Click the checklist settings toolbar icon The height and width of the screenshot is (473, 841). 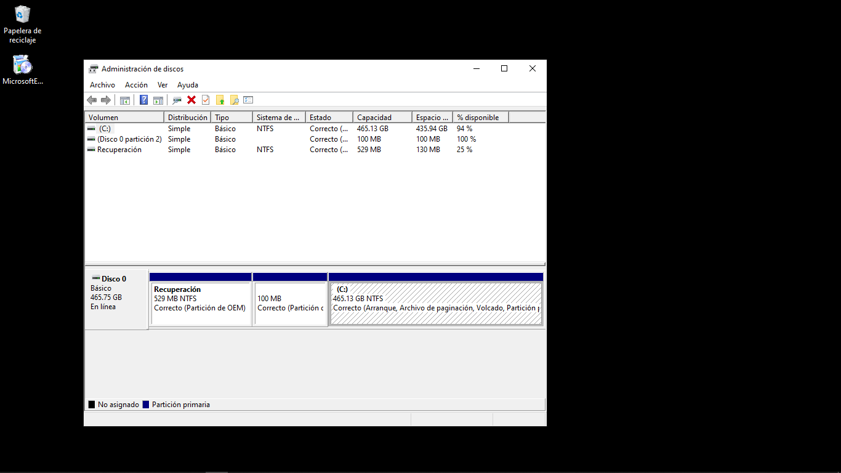coord(248,100)
